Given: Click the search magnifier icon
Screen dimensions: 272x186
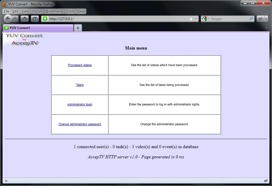Looking at the screenshot, I should (x=251, y=19).
